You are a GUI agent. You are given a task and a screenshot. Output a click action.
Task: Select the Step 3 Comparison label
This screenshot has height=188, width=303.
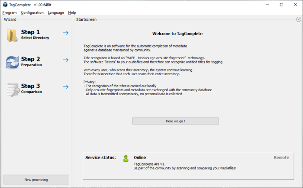31,92
